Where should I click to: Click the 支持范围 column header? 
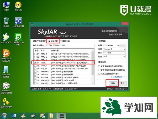click(55, 51)
